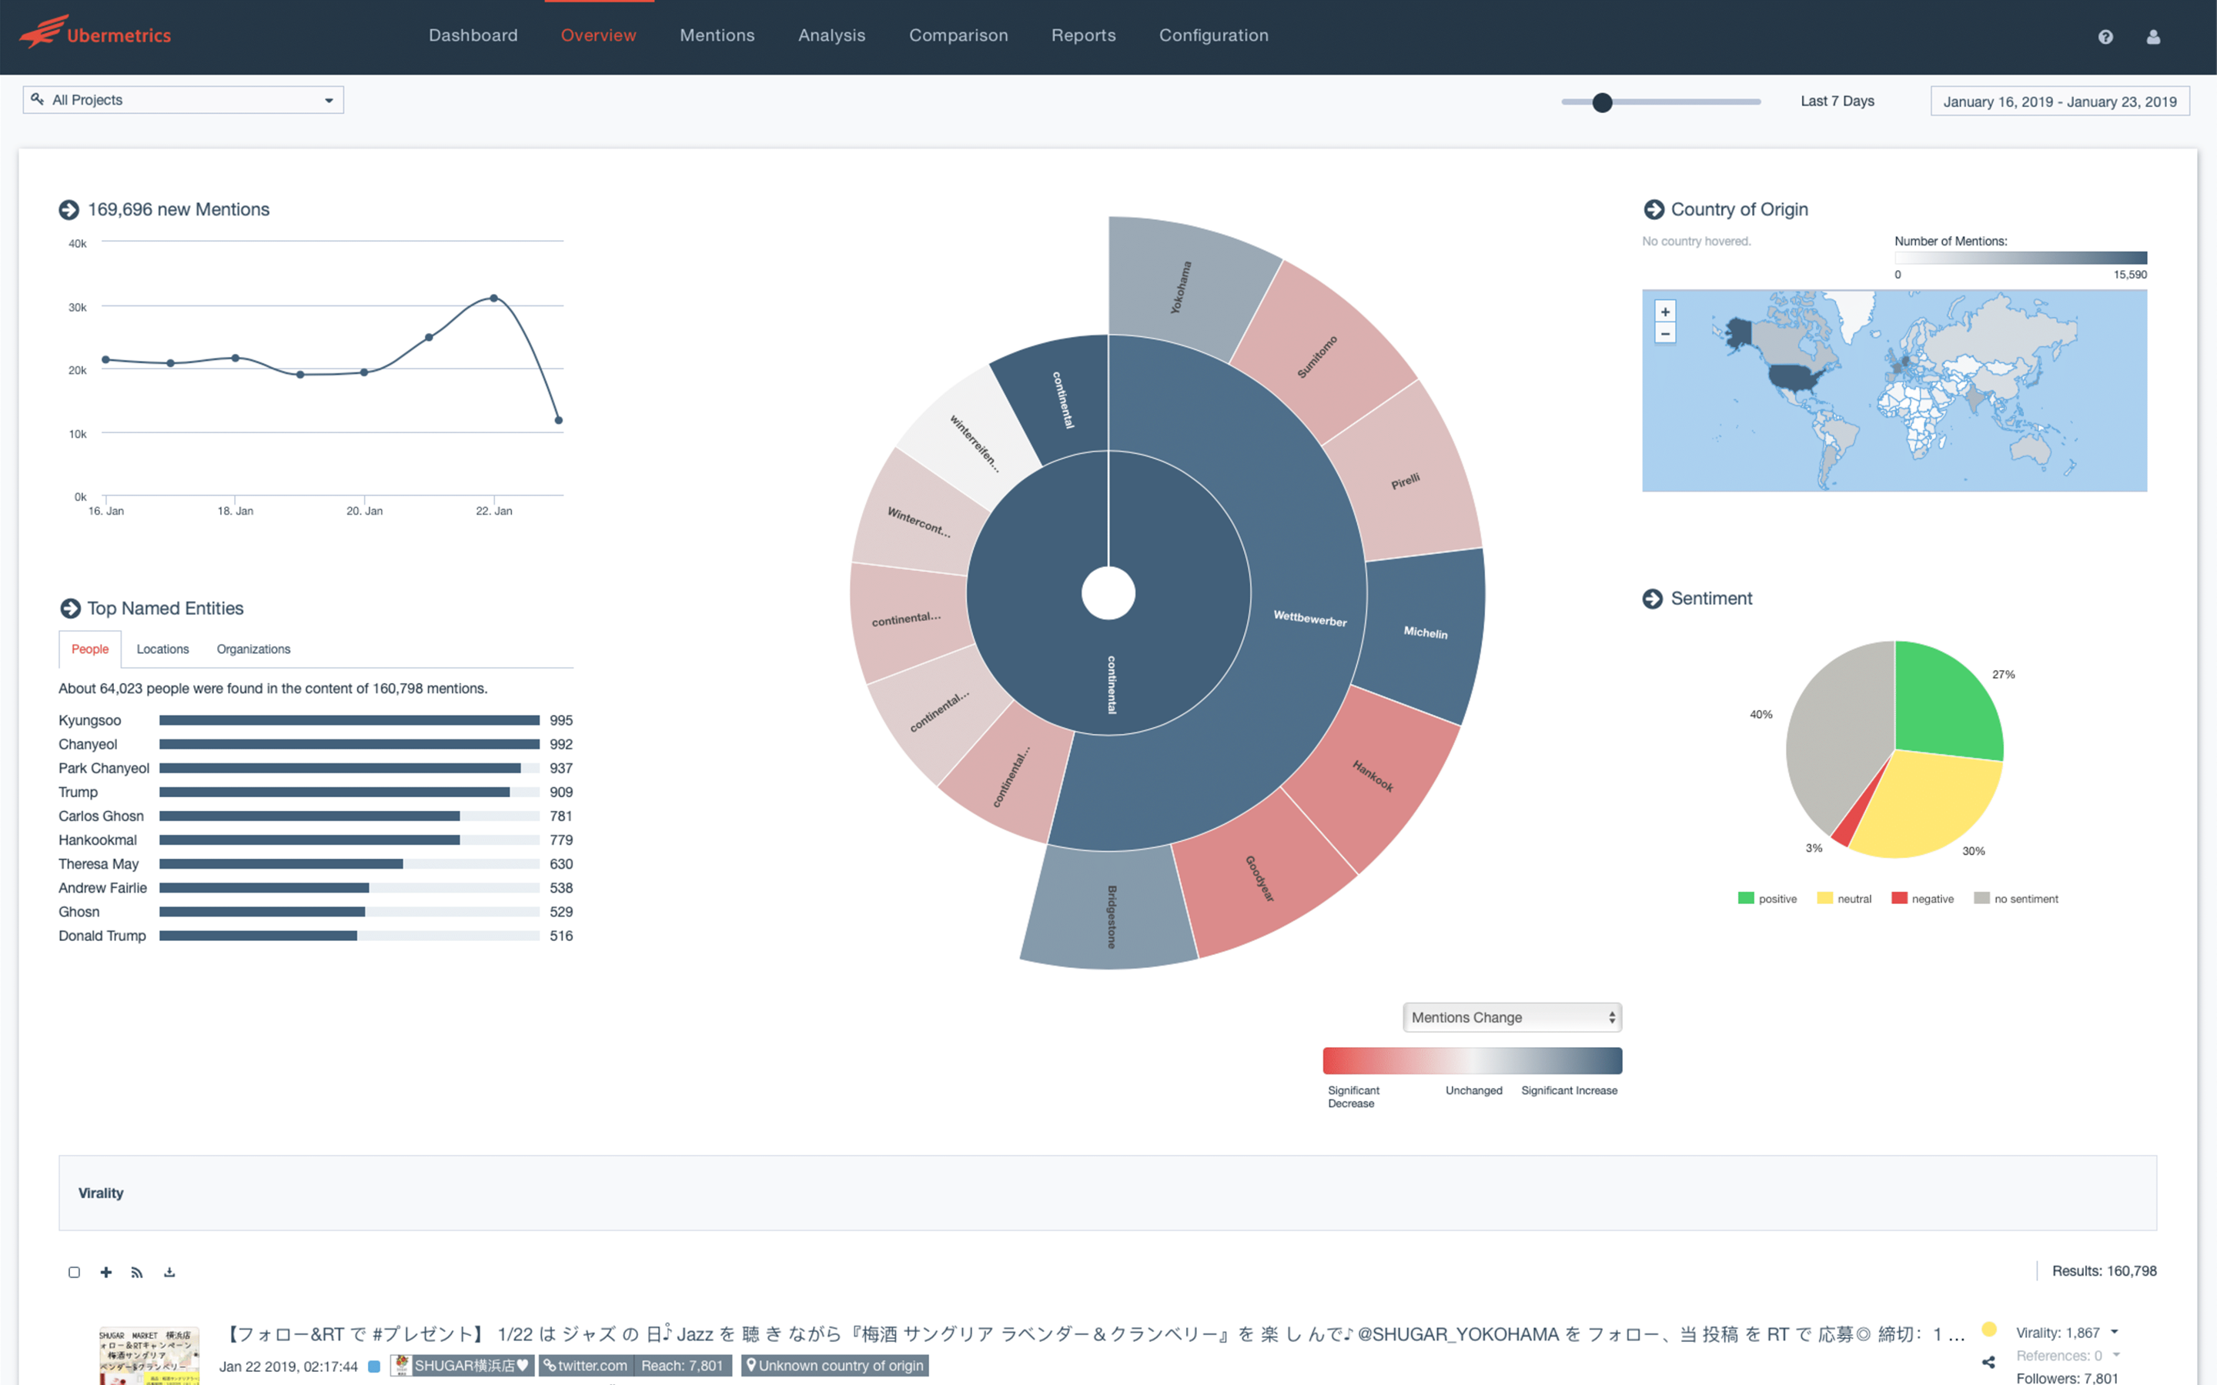Click the Sumitomo segment in sunburst
The image size is (2217, 1385).
point(1319,355)
